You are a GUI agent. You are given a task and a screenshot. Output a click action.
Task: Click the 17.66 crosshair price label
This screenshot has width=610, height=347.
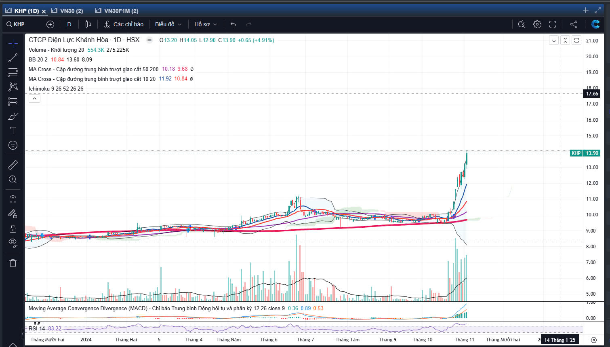(x=592, y=94)
